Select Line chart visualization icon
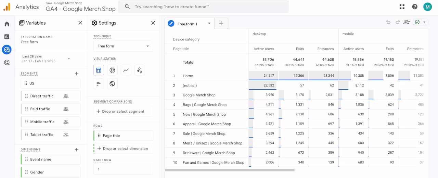 pos(126,70)
